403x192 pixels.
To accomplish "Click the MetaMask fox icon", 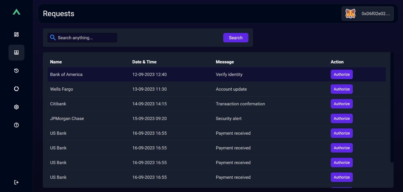I will 350,14.
